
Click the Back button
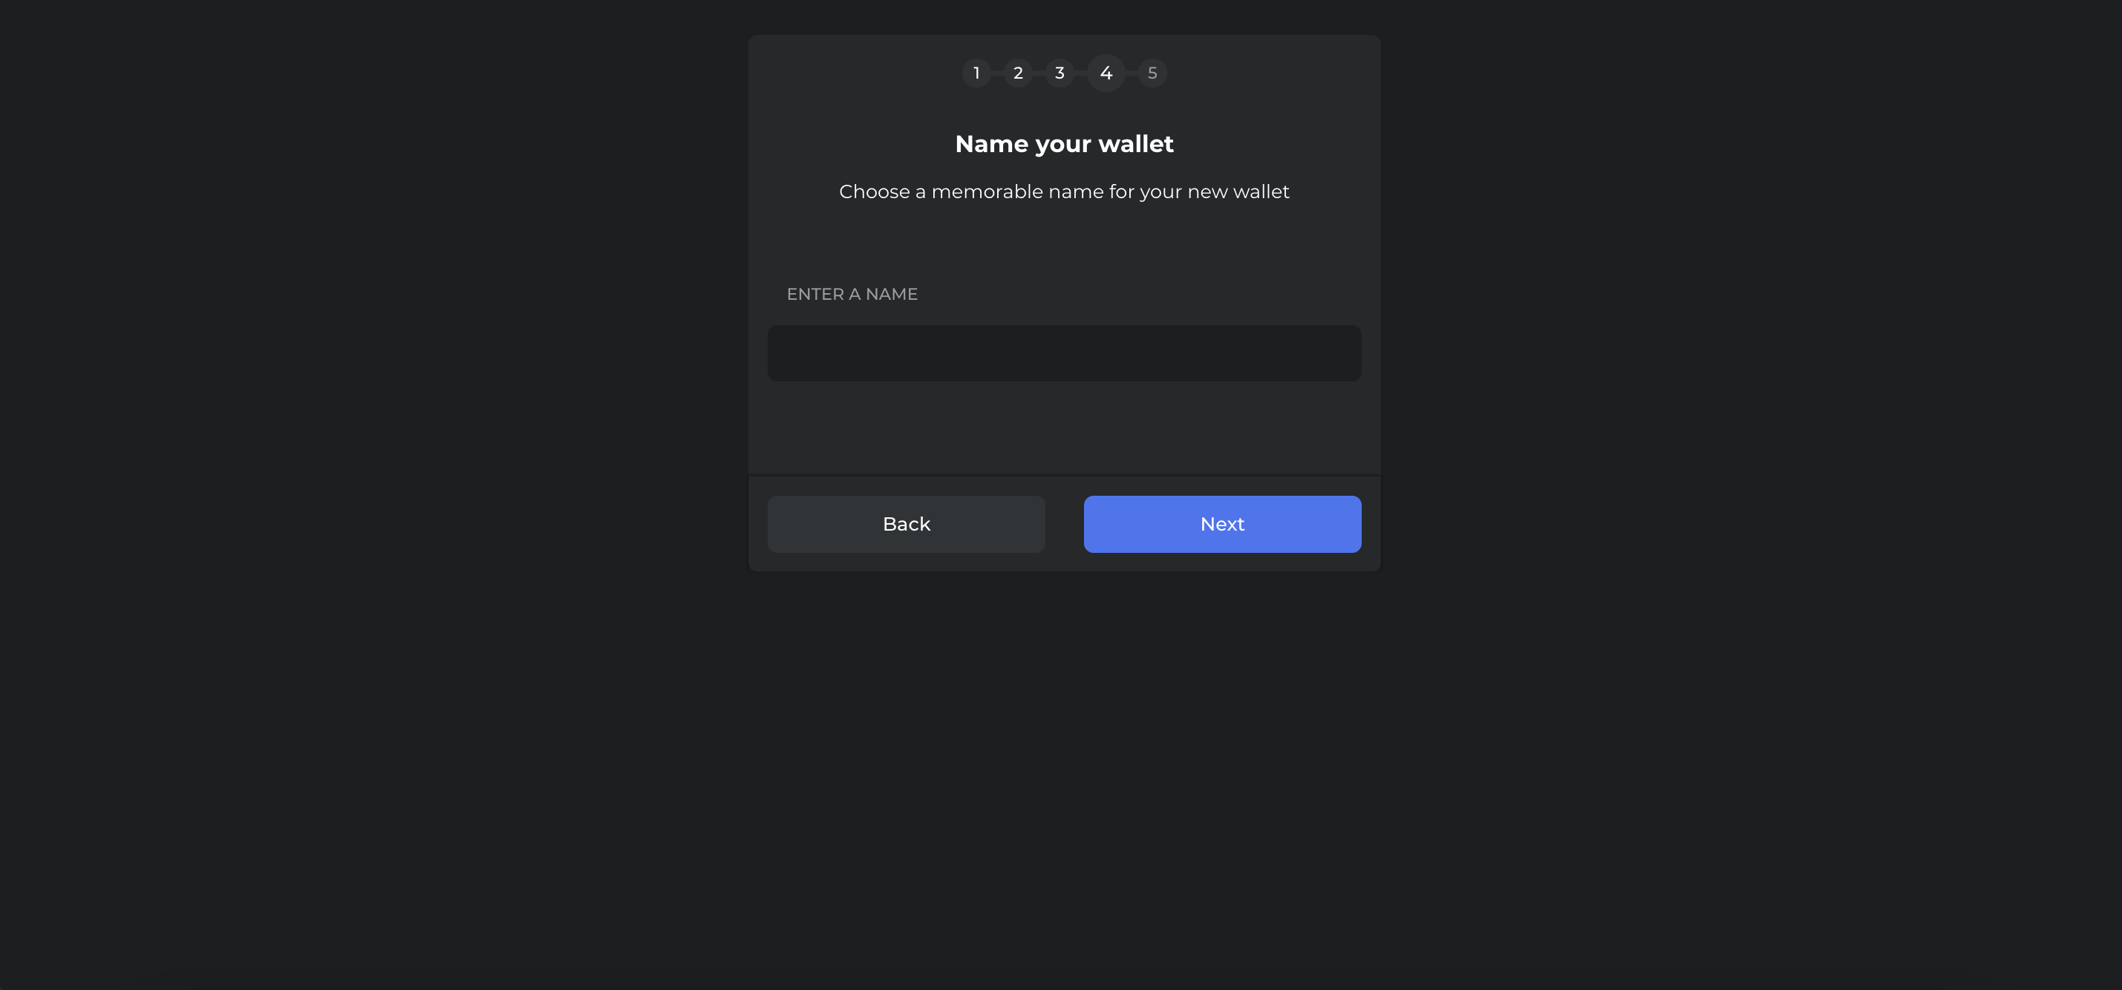coord(906,524)
